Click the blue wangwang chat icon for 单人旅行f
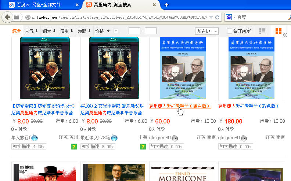 pyautogui.click(x=35, y=138)
